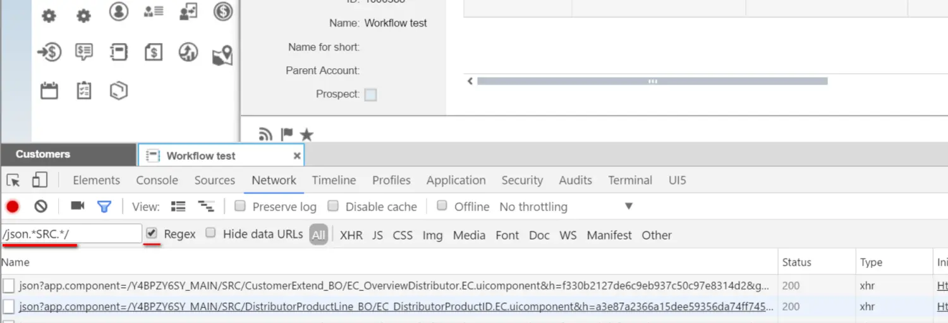Image resolution: width=948 pixels, height=323 pixels.
Task: Open the Audits panel tab
Action: point(576,180)
